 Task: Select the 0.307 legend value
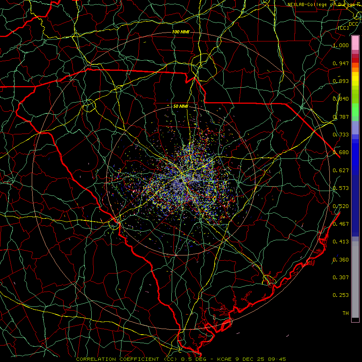click(x=341, y=278)
